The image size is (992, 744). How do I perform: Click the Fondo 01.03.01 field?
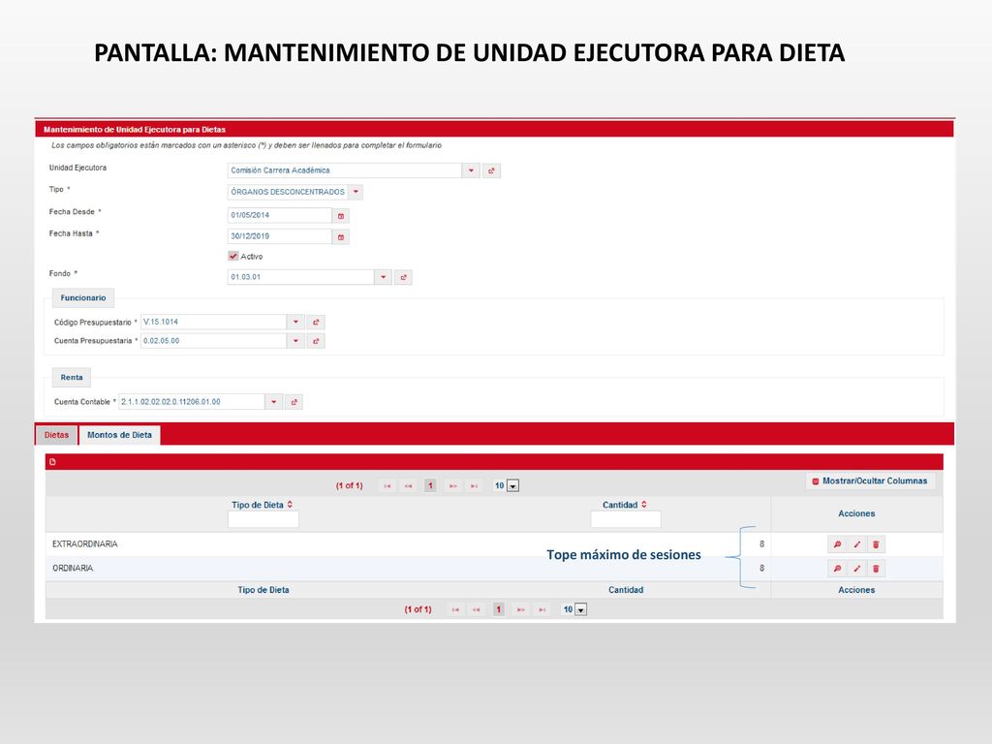pos(300,277)
